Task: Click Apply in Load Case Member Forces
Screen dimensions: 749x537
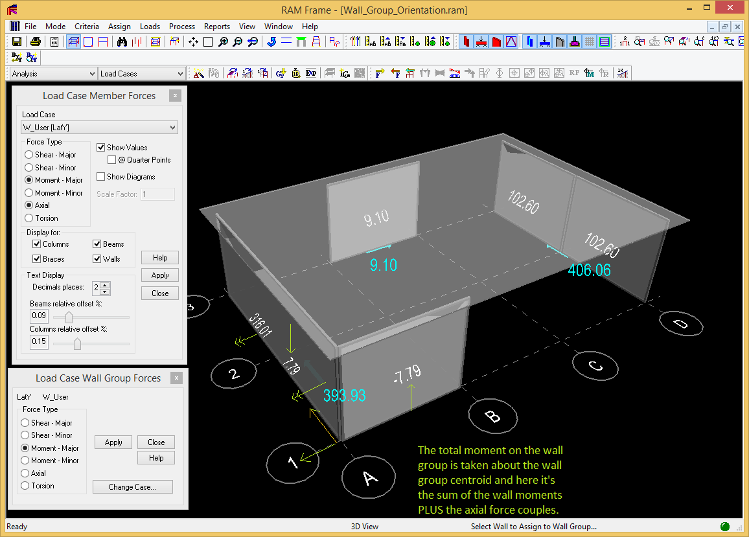Action: pos(160,275)
